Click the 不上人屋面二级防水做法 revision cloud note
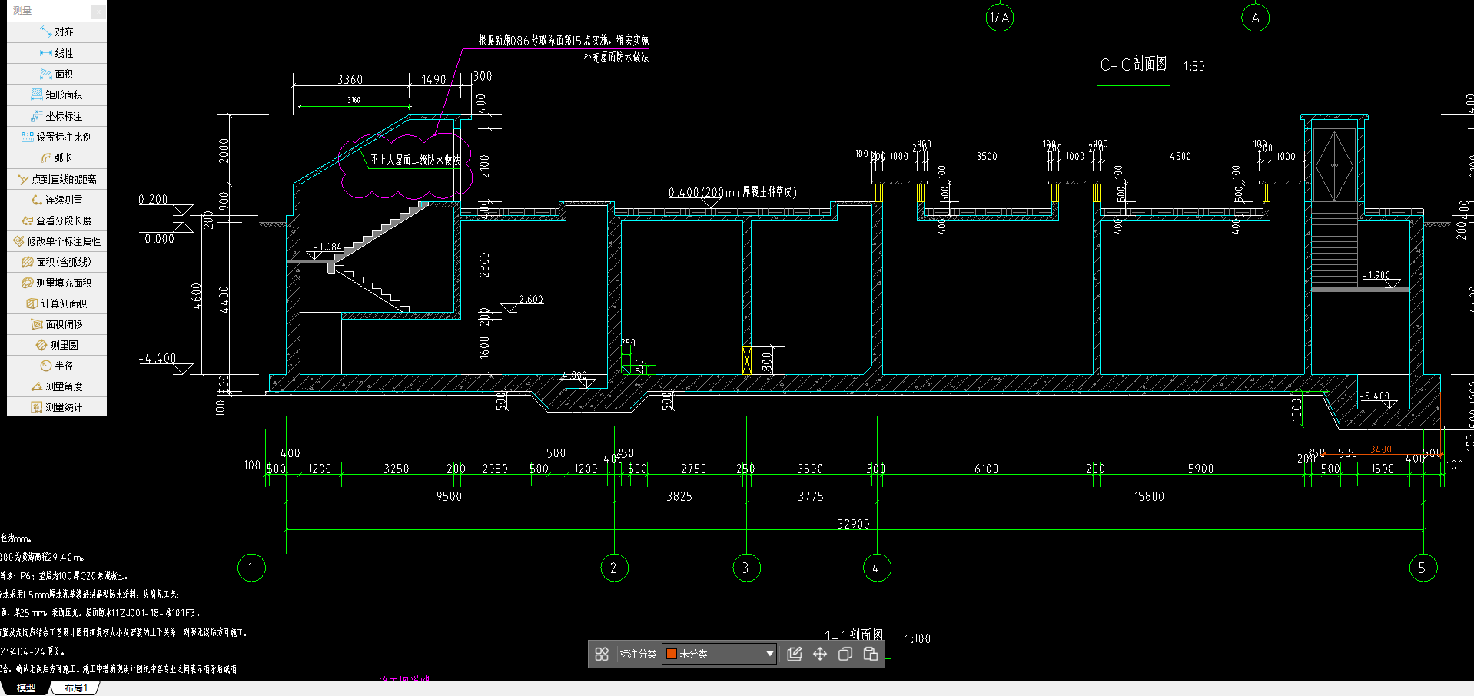The image size is (1474, 696). pyautogui.click(x=415, y=160)
